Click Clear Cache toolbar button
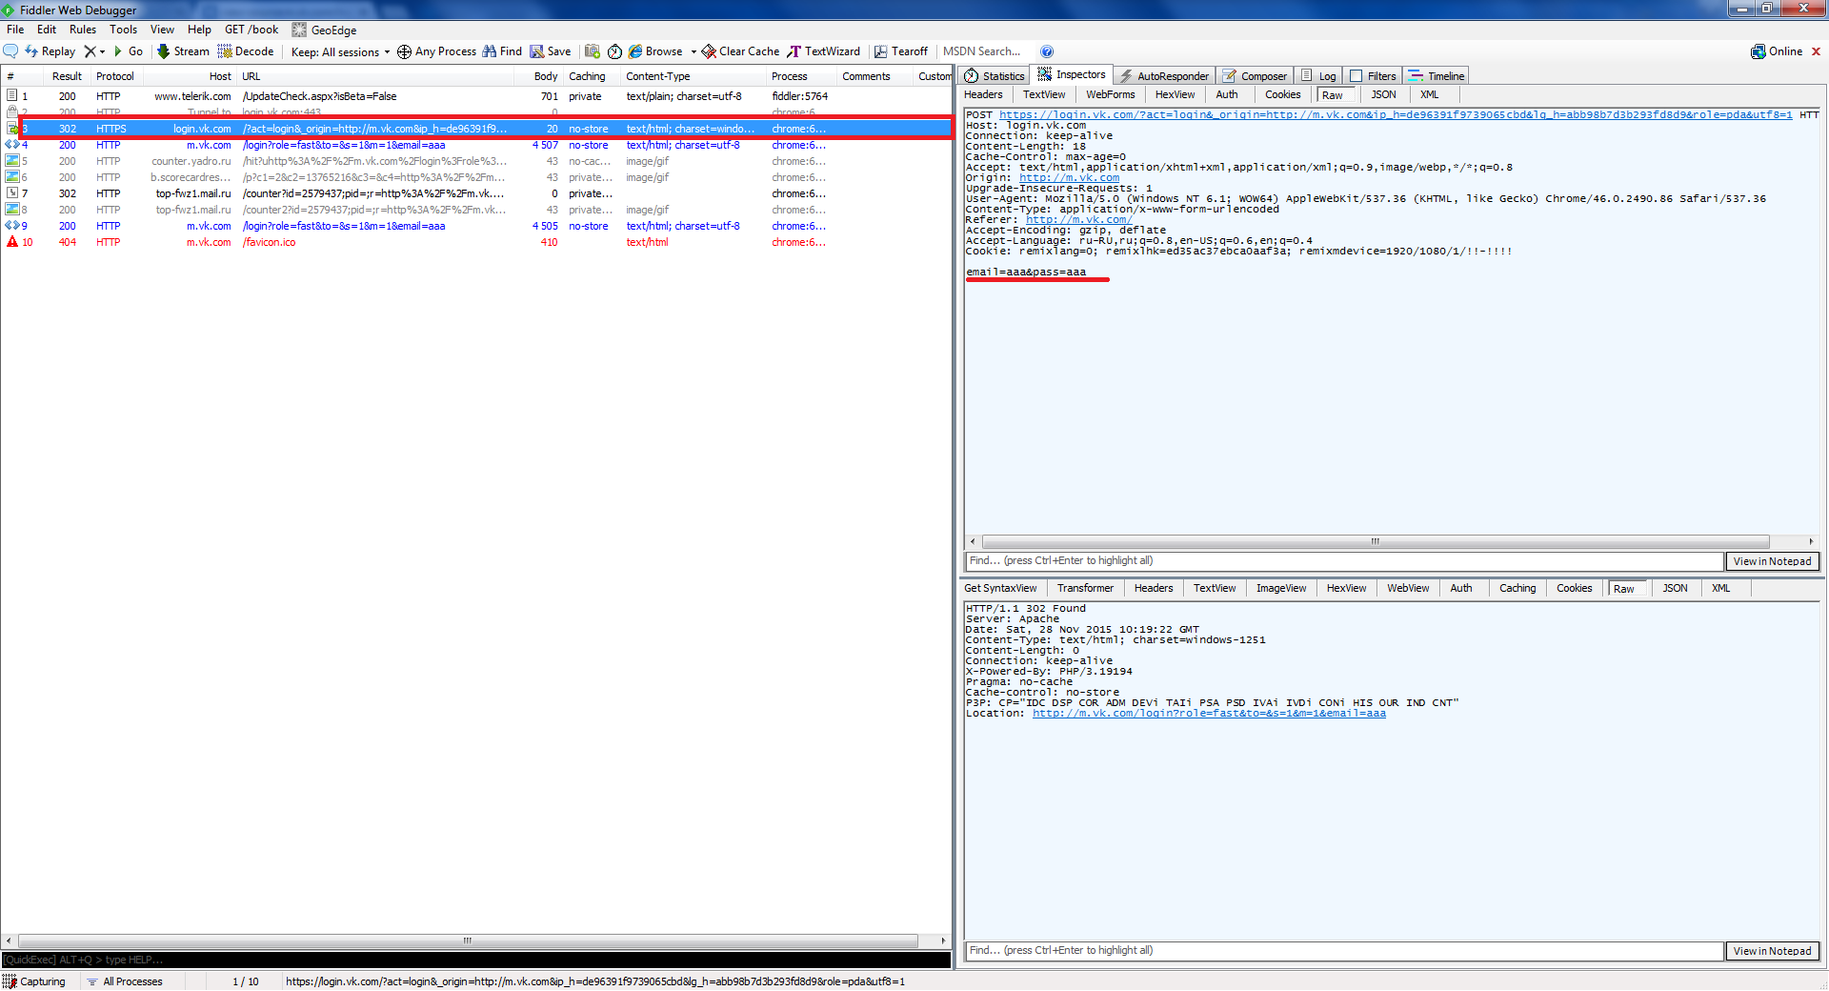This screenshot has width=1829, height=991. [x=740, y=51]
